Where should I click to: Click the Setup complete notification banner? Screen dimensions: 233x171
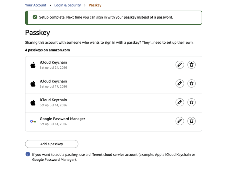tap(114, 18)
